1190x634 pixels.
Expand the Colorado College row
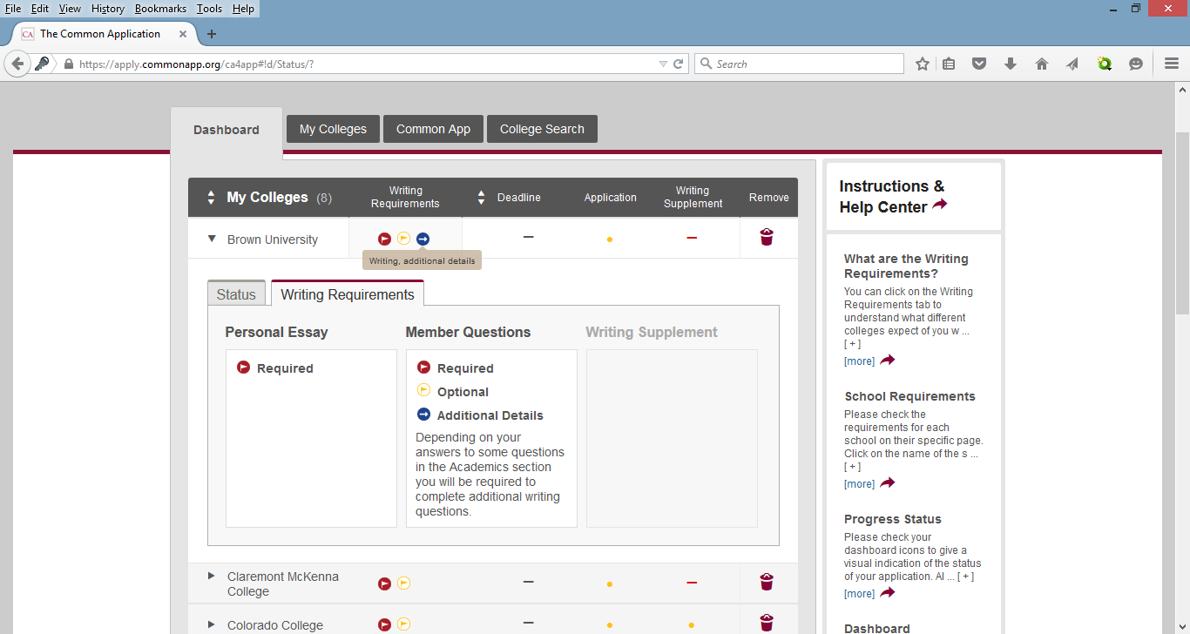(212, 624)
